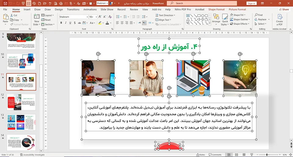This screenshot has width=293, height=157.
Task: Expand the Layout dropdown
Action: click(48, 15)
